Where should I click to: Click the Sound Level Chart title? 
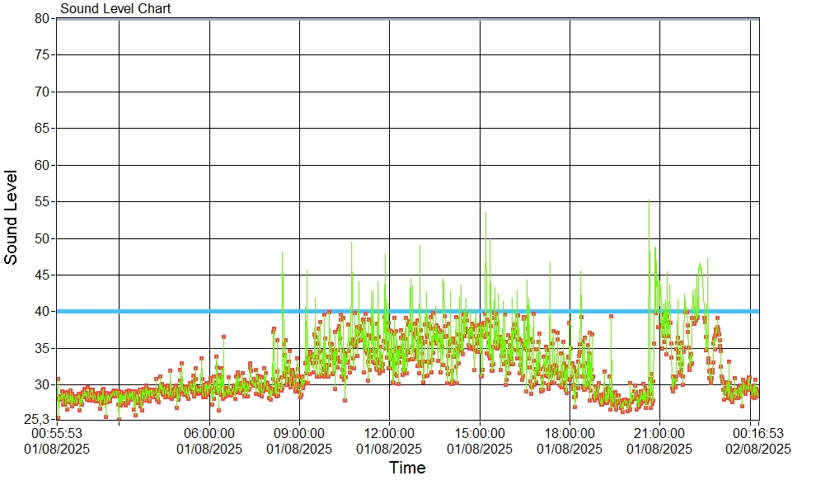(x=115, y=9)
